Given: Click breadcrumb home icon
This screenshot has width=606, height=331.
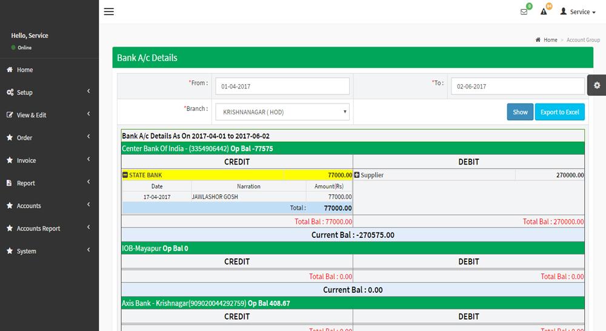Looking at the screenshot, I should tap(538, 40).
